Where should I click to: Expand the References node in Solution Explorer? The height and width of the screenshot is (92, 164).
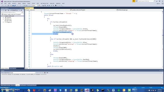pos(3,19)
